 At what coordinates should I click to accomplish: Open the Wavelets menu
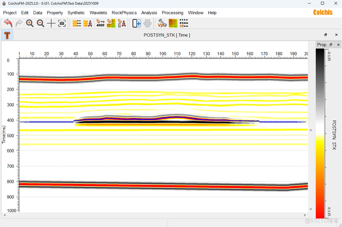click(98, 13)
